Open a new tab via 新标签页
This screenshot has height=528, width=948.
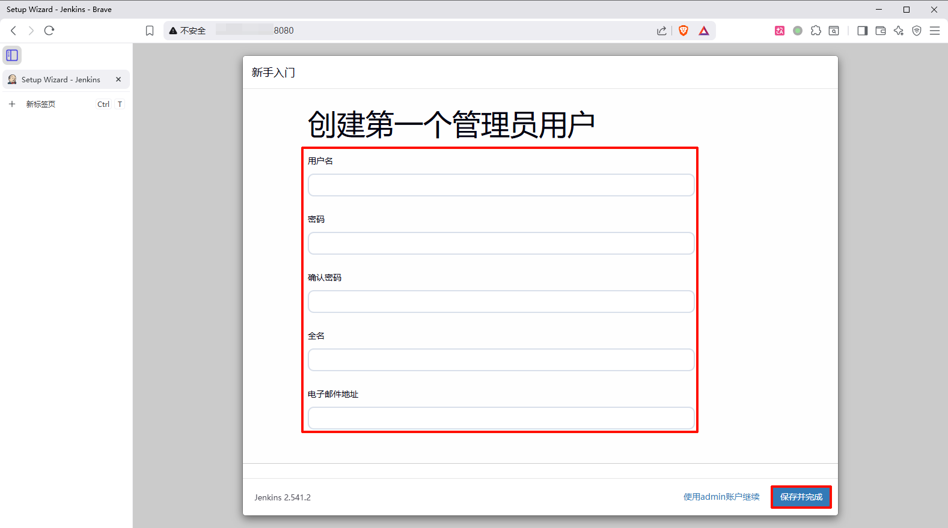41,104
